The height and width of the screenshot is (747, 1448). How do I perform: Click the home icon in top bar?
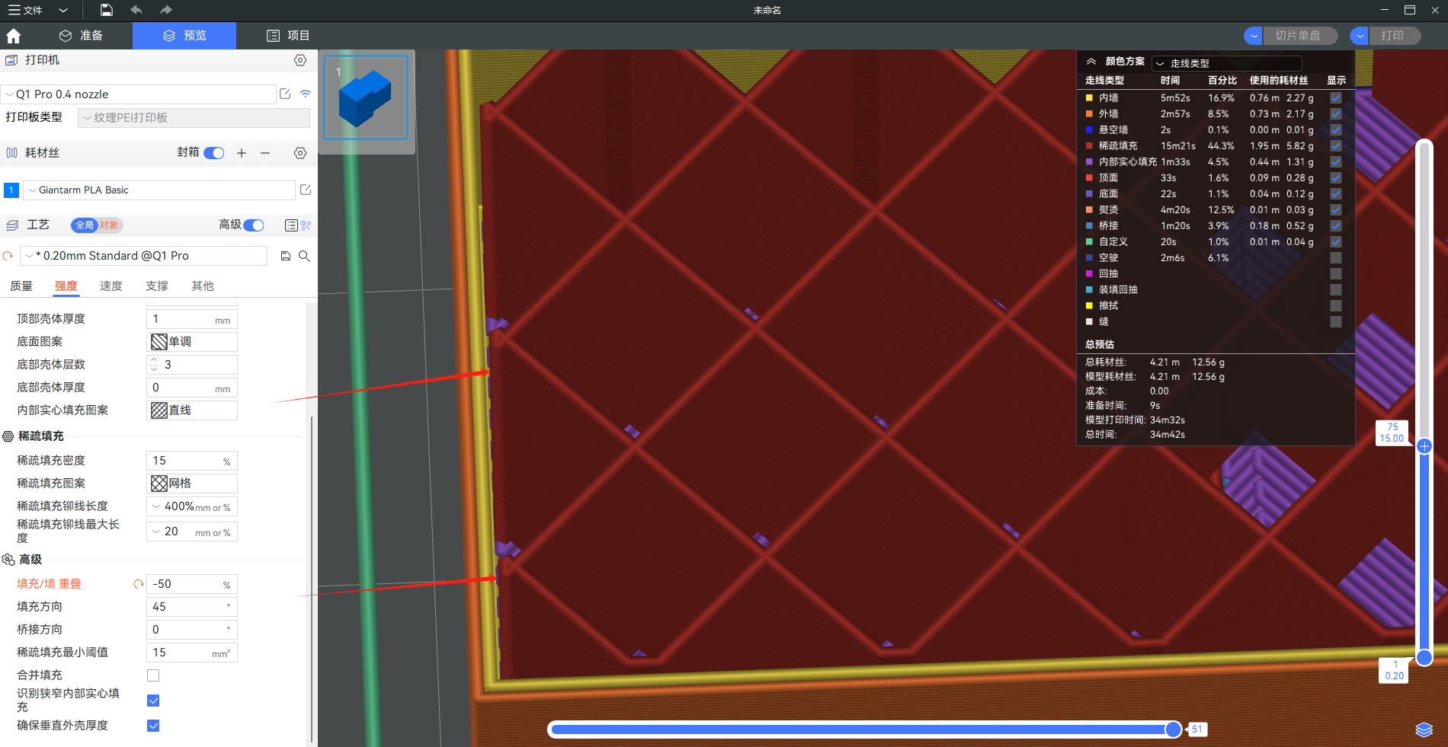(14, 36)
